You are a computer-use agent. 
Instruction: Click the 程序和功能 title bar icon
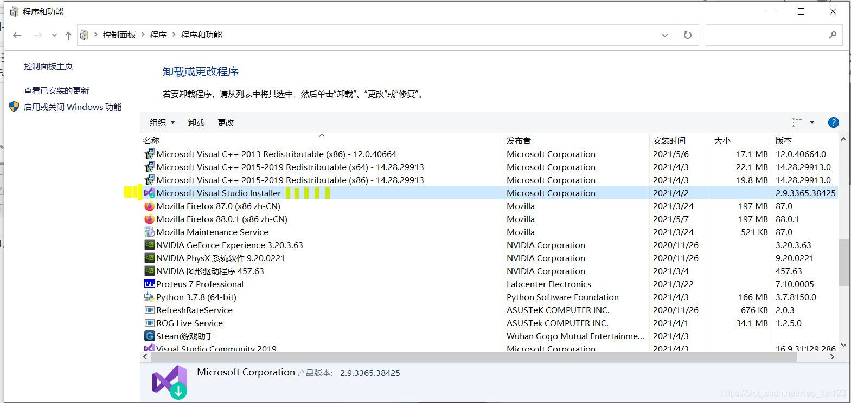click(x=14, y=11)
